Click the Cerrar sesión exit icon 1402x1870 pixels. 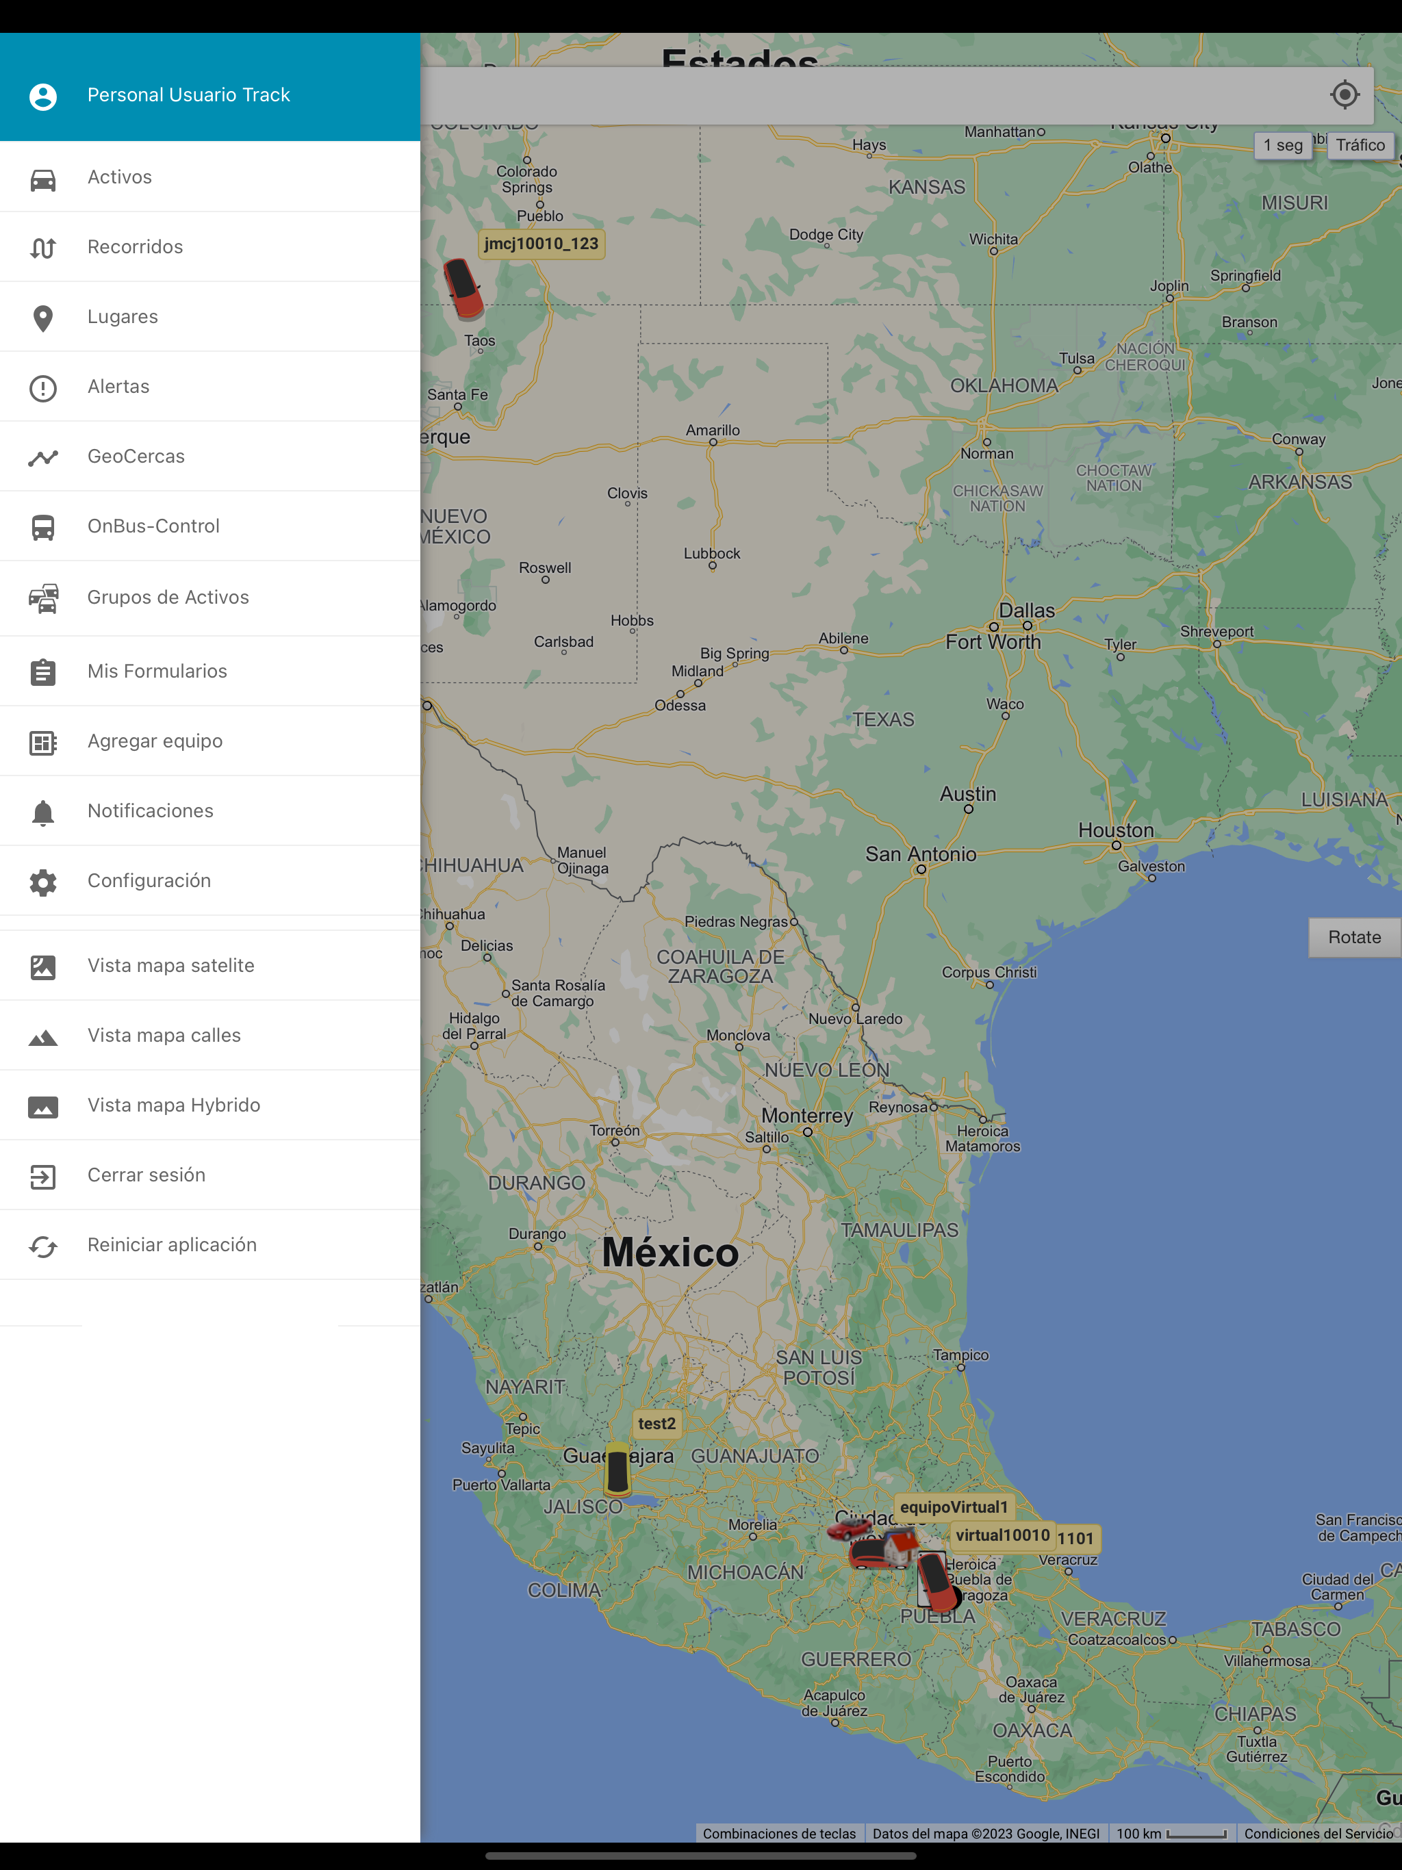pos(43,1176)
